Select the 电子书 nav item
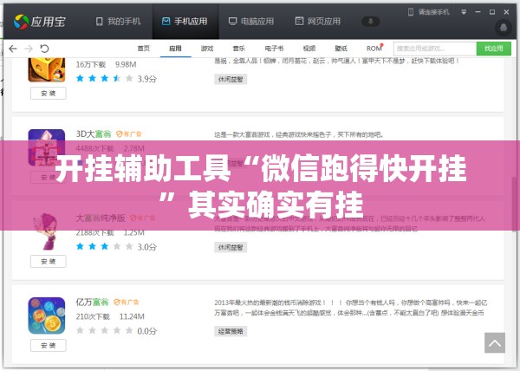520x371 pixels. point(274,49)
